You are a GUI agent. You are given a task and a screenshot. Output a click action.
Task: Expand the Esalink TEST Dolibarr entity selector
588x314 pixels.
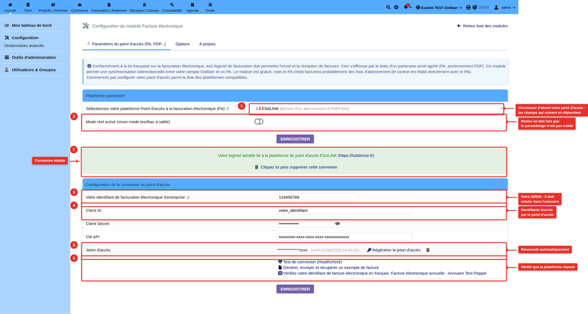coord(439,7)
